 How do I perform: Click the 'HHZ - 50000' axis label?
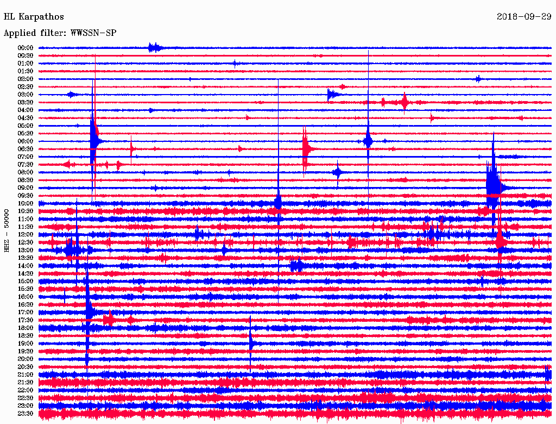point(7,230)
